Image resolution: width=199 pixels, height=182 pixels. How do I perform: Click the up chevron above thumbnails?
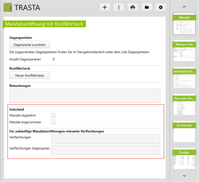pyautogui.click(x=184, y=7)
